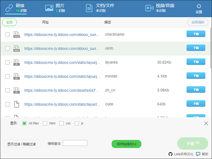Viewport: 212px width, 159px height.
Task: Click html file icon in oinfo row
Action: coord(17,49)
